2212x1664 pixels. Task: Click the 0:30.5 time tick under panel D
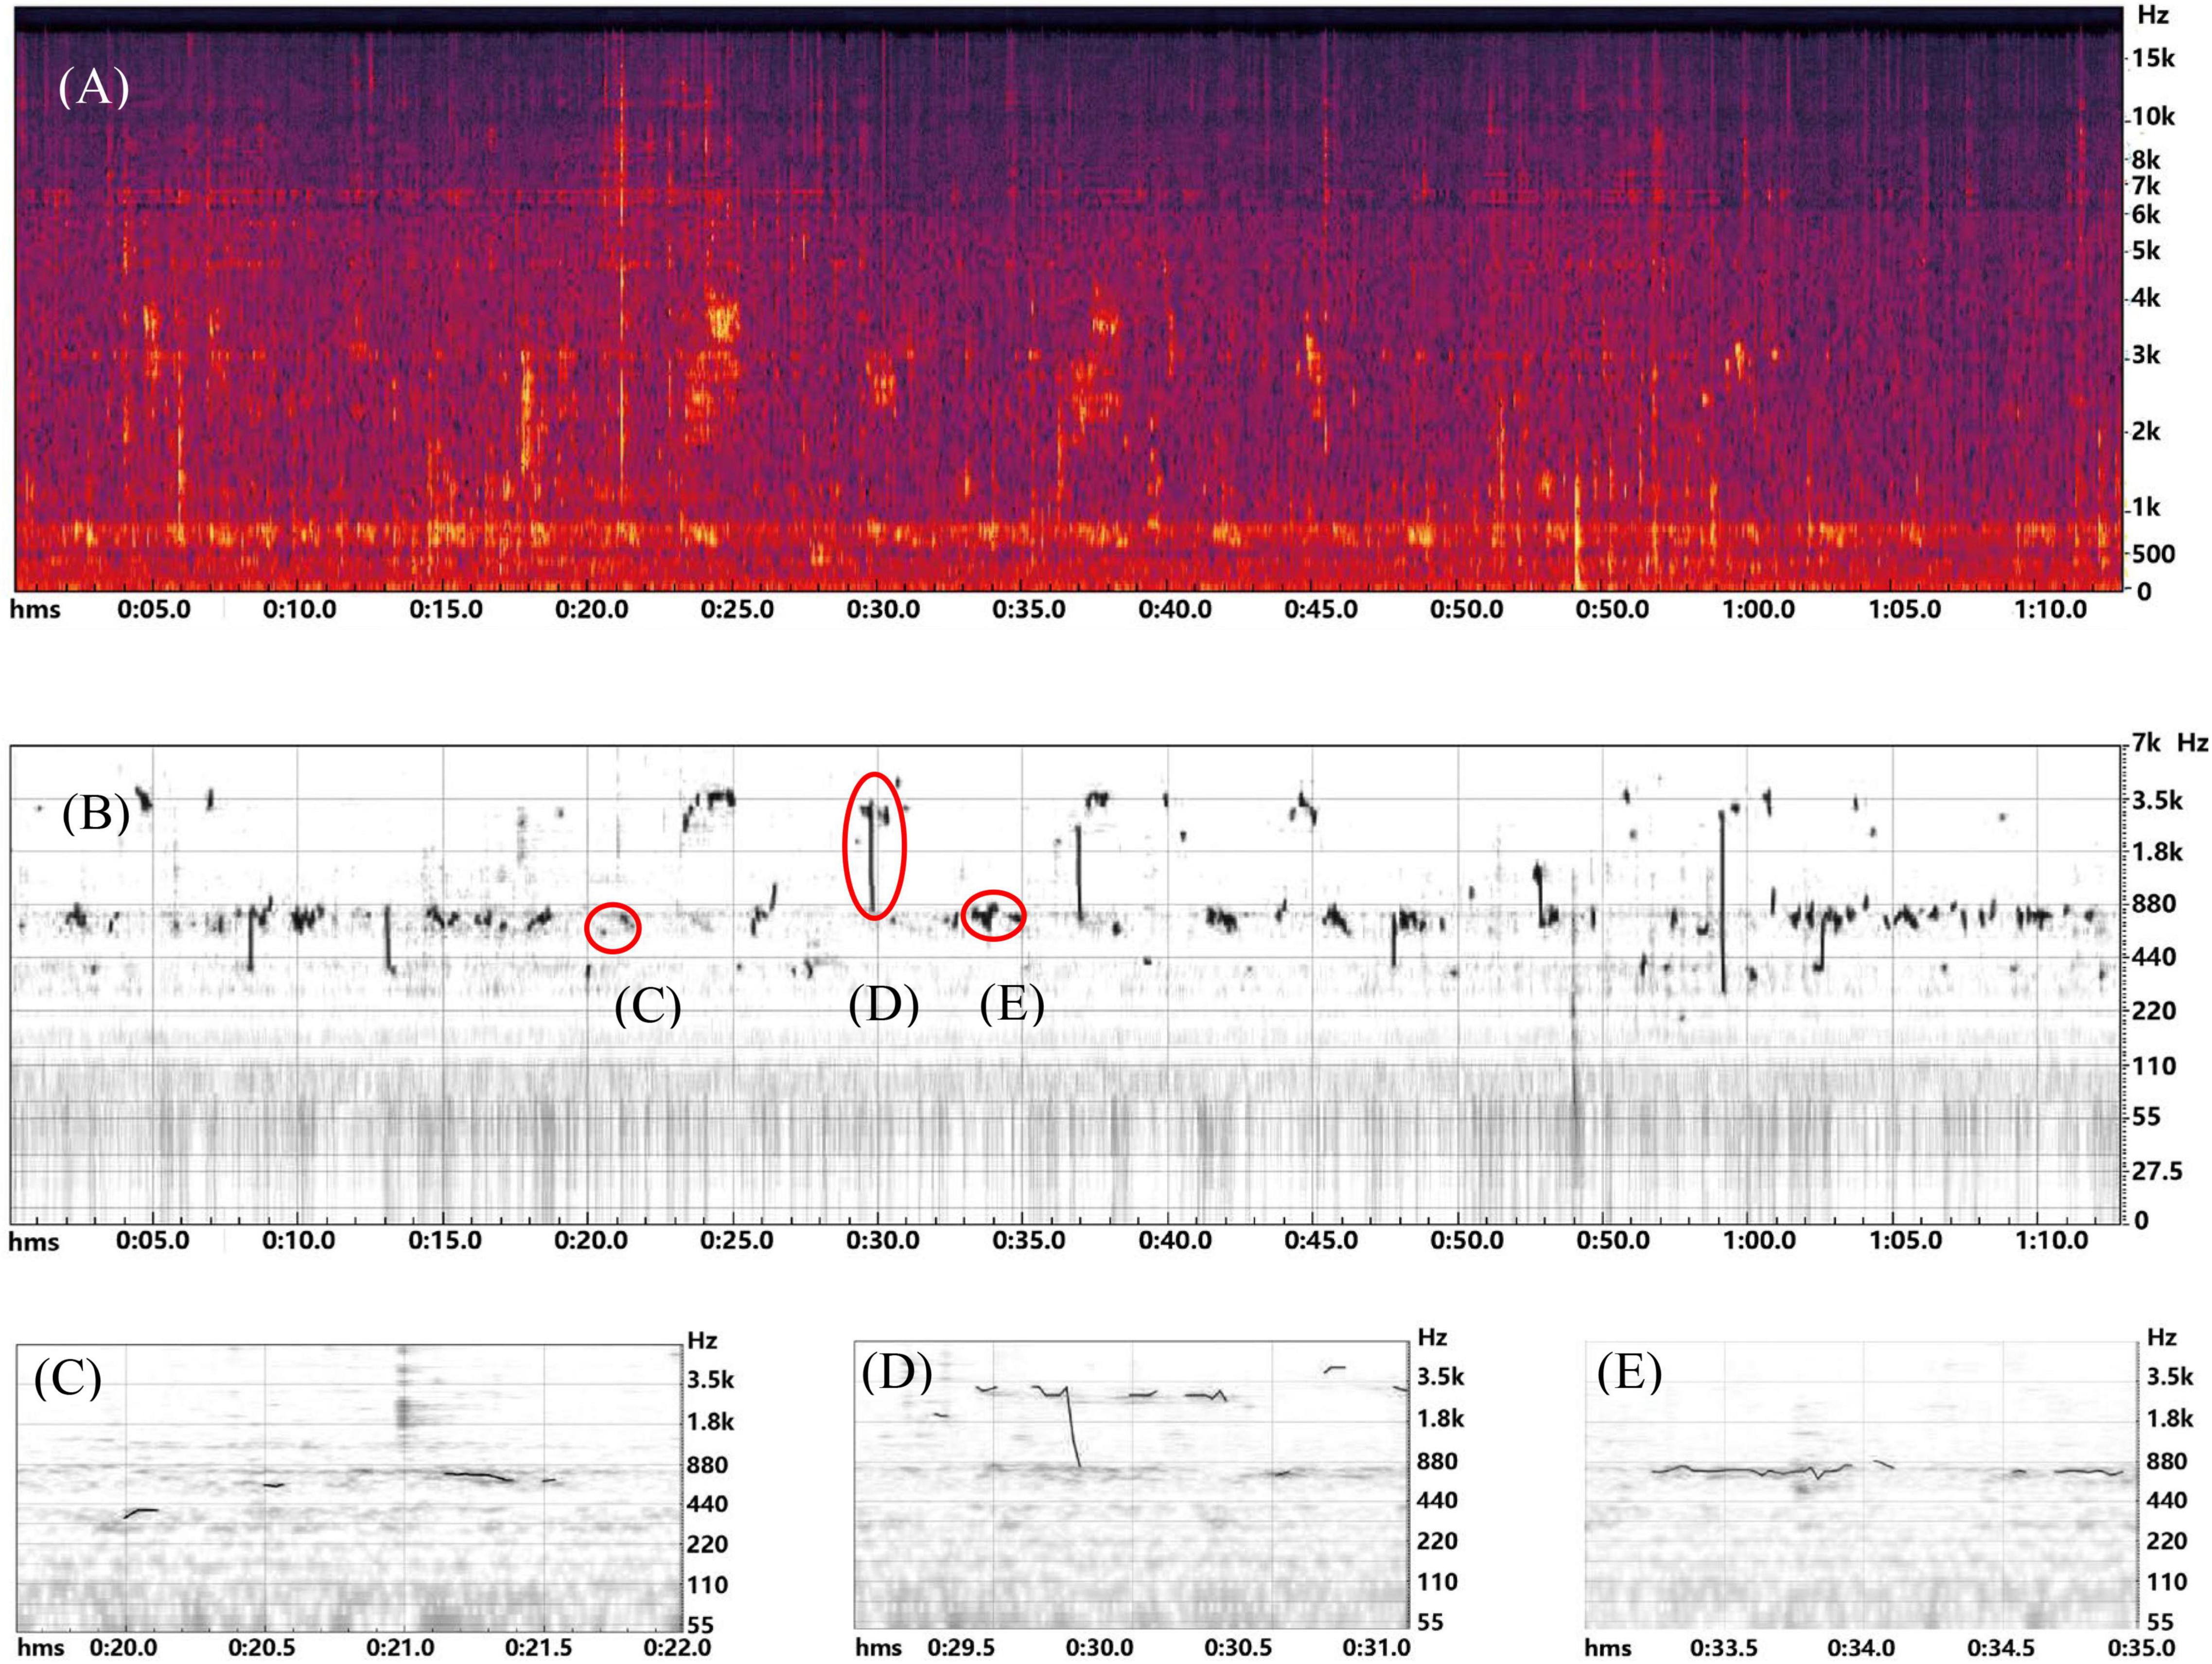coord(1238,1648)
